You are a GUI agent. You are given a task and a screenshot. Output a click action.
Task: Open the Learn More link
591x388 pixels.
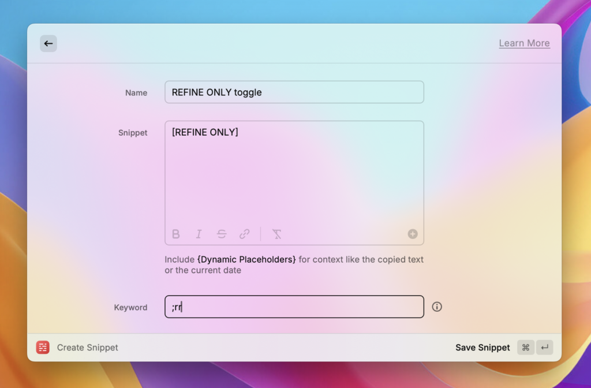524,43
